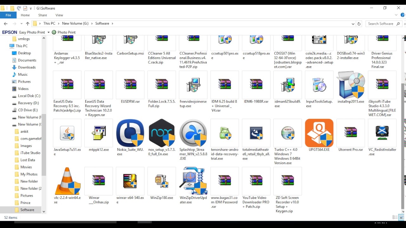This screenshot has height=228, width=406.
Task: Select the WinZipDriverUpdater.exe icon
Action: 193,181
